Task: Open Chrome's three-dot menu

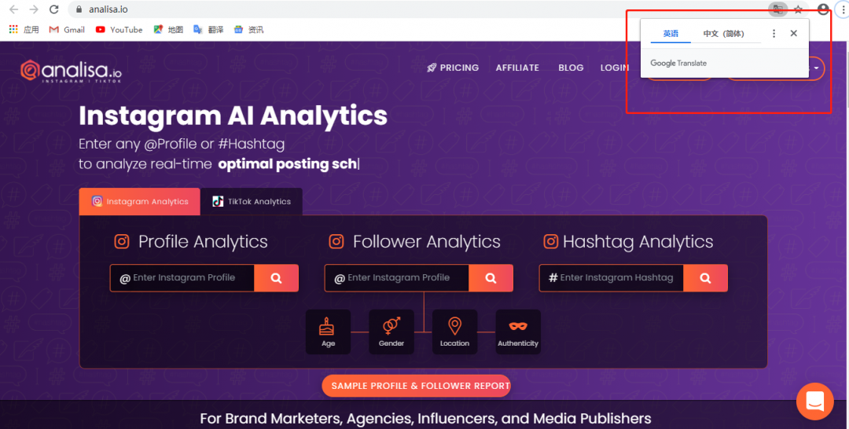Action: 843,9
